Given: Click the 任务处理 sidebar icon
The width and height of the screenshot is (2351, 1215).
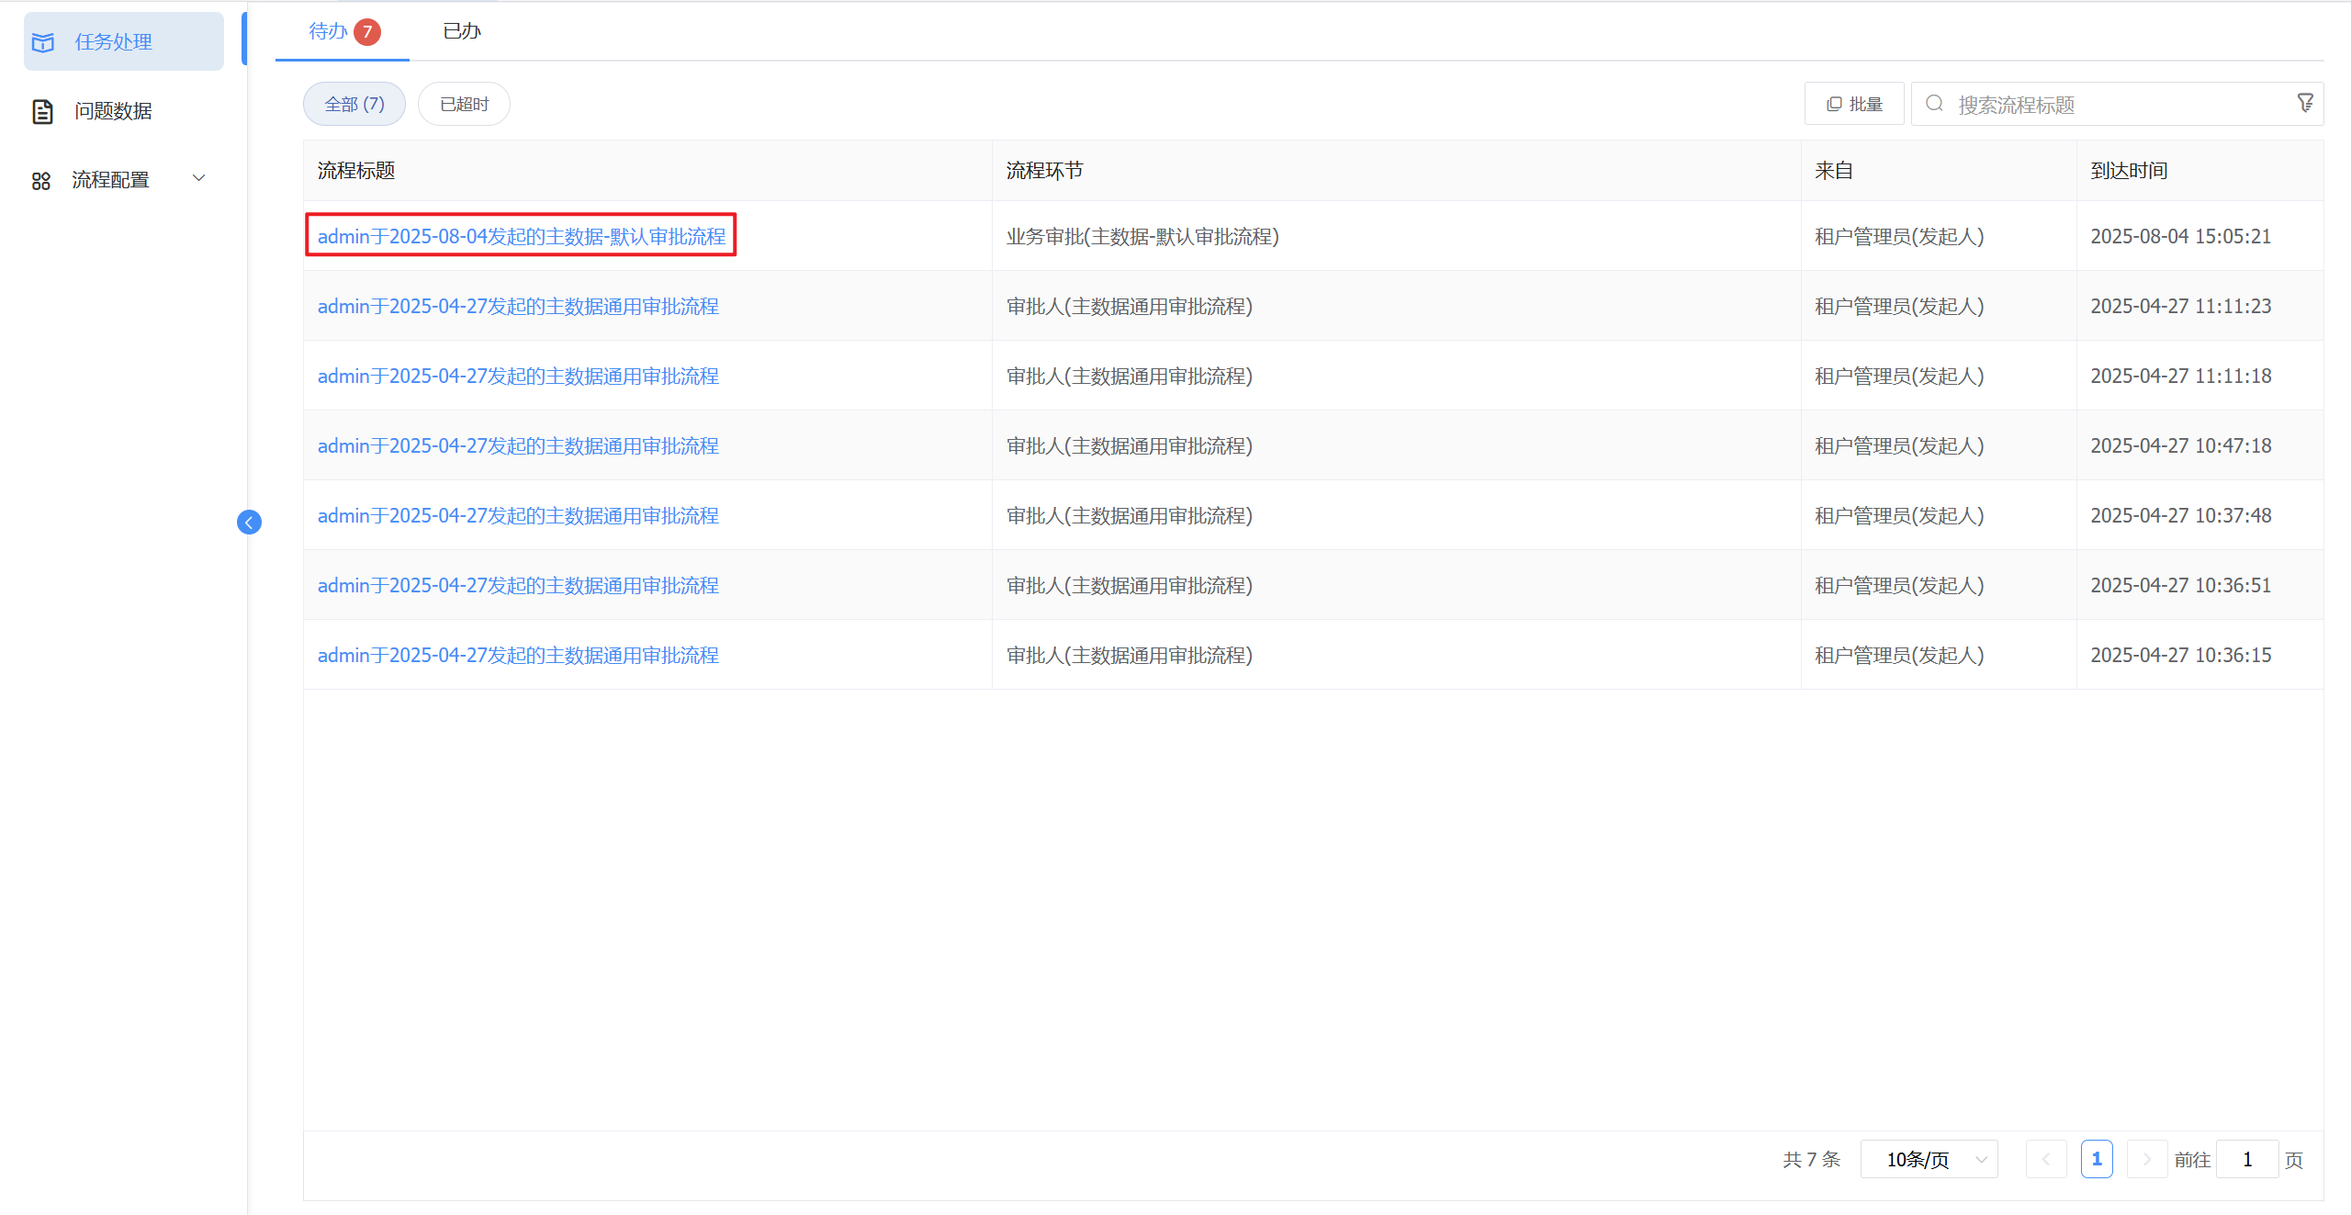Looking at the screenshot, I should click(x=43, y=42).
